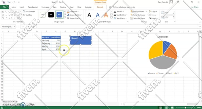Apply the black Abc shape style
The width and height of the screenshot is (202, 109).
pyautogui.click(x=51, y=15)
